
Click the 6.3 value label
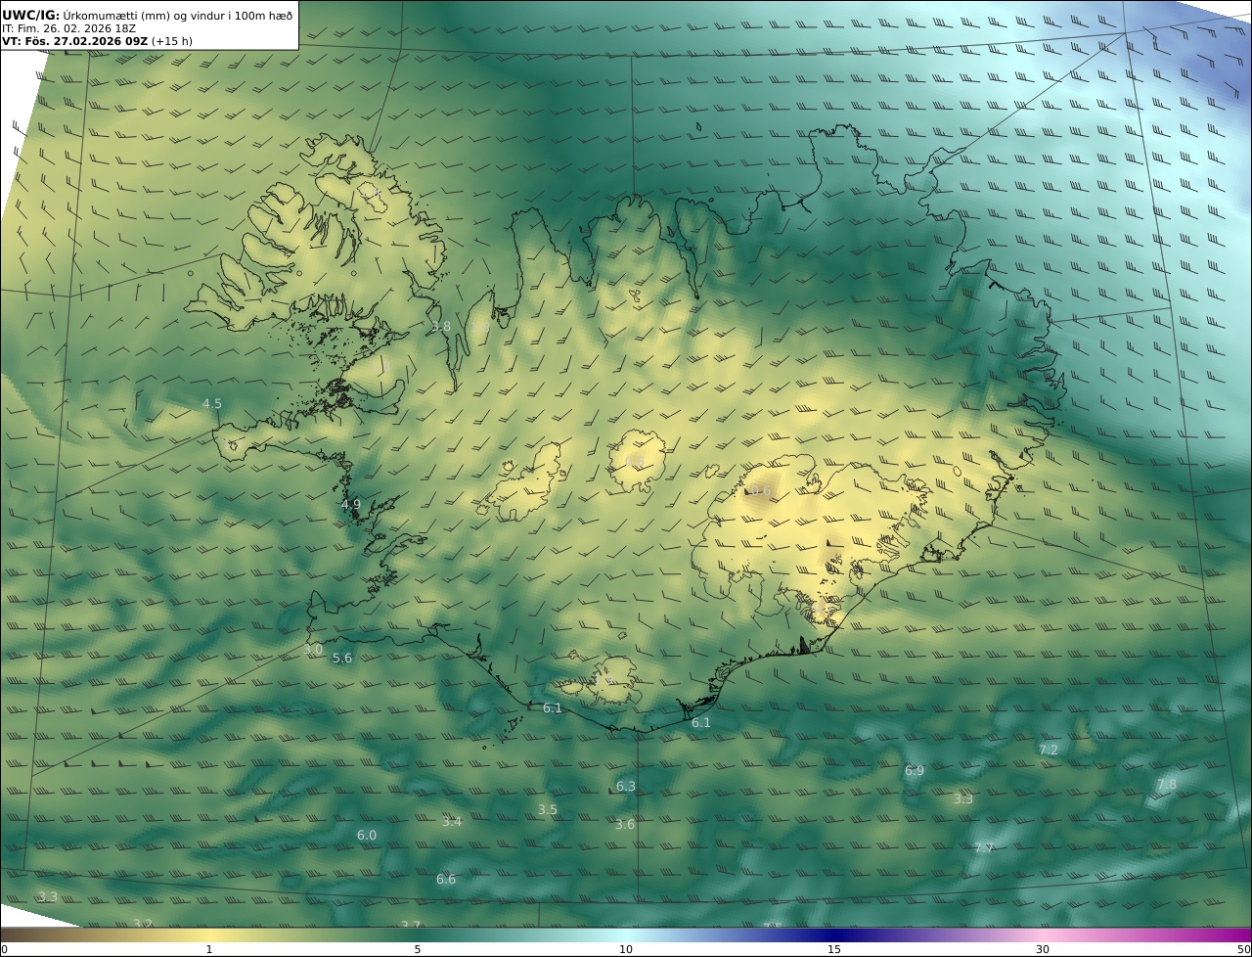click(626, 787)
